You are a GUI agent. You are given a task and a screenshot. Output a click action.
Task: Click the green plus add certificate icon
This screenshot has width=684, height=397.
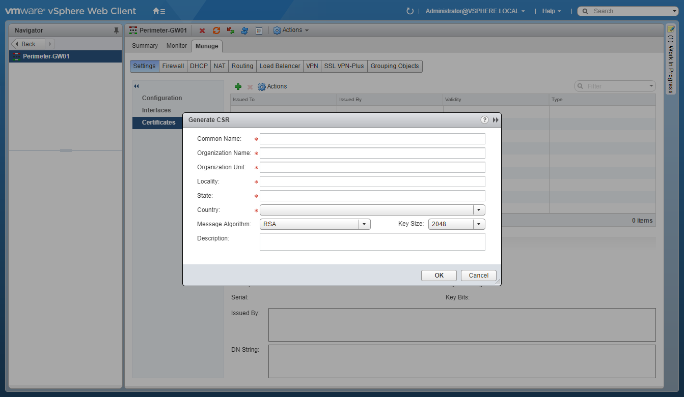click(238, 87)
